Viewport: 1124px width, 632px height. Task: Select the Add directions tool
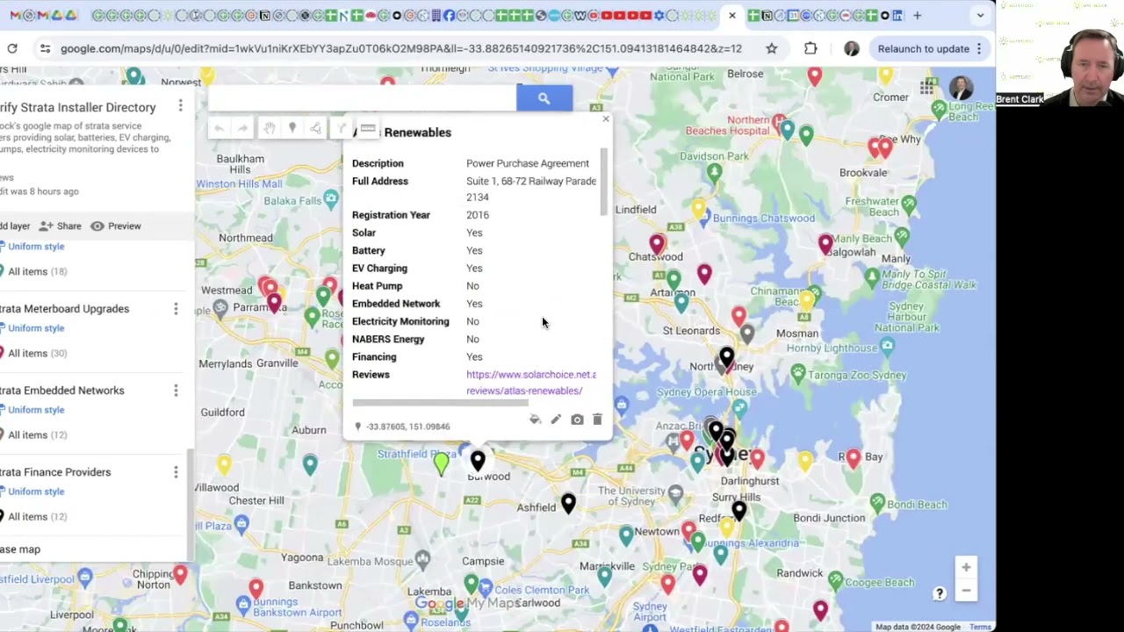pyautogui.click(x=342, y=129)
